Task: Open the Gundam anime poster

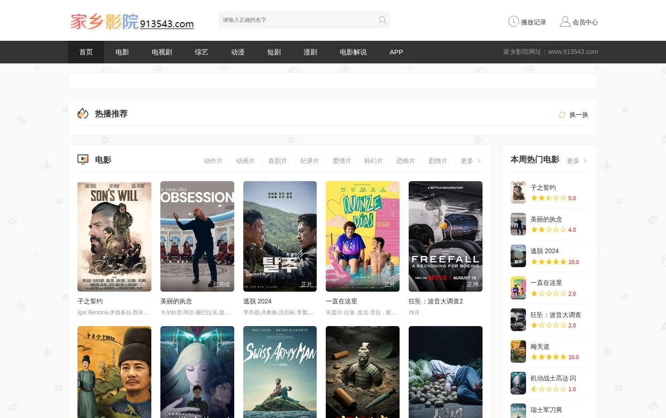Action: click(x=197, y=372)
